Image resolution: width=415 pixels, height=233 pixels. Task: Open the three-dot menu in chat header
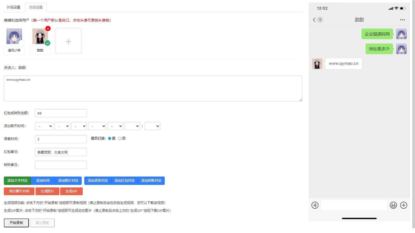point(402,20)
